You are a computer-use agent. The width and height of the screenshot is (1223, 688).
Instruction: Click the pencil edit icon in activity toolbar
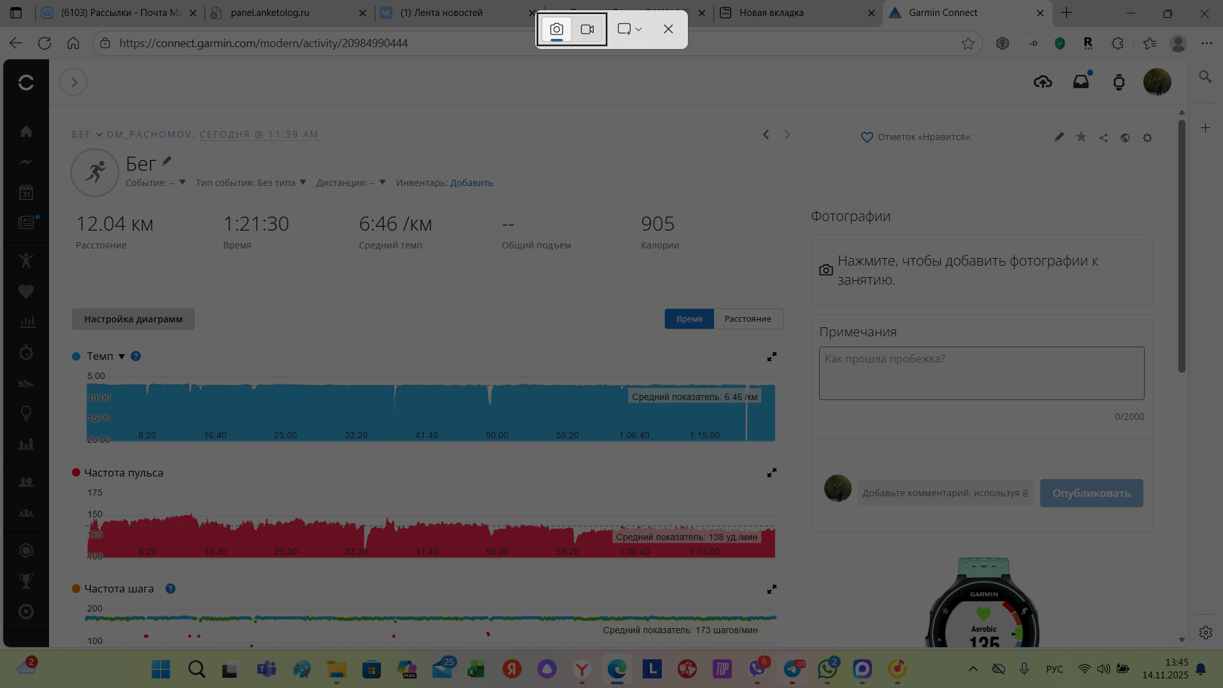coord(1059,137)
